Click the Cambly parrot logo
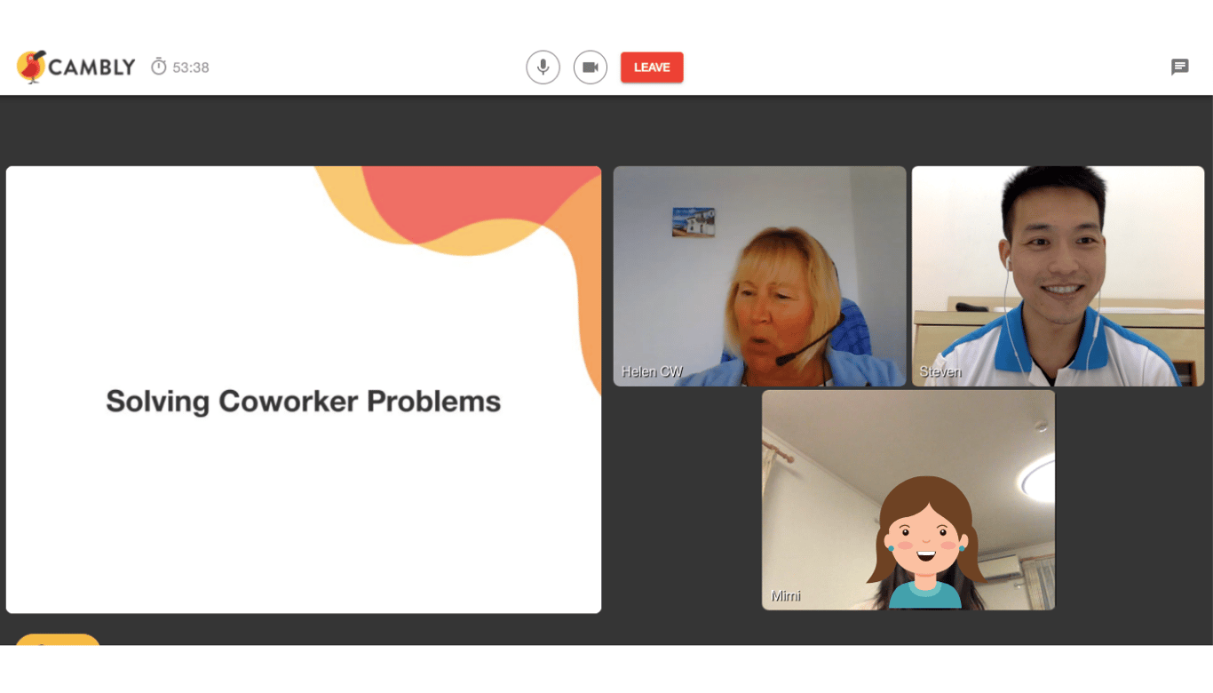The image size is (1213, 693). click(x=31, y=67)
